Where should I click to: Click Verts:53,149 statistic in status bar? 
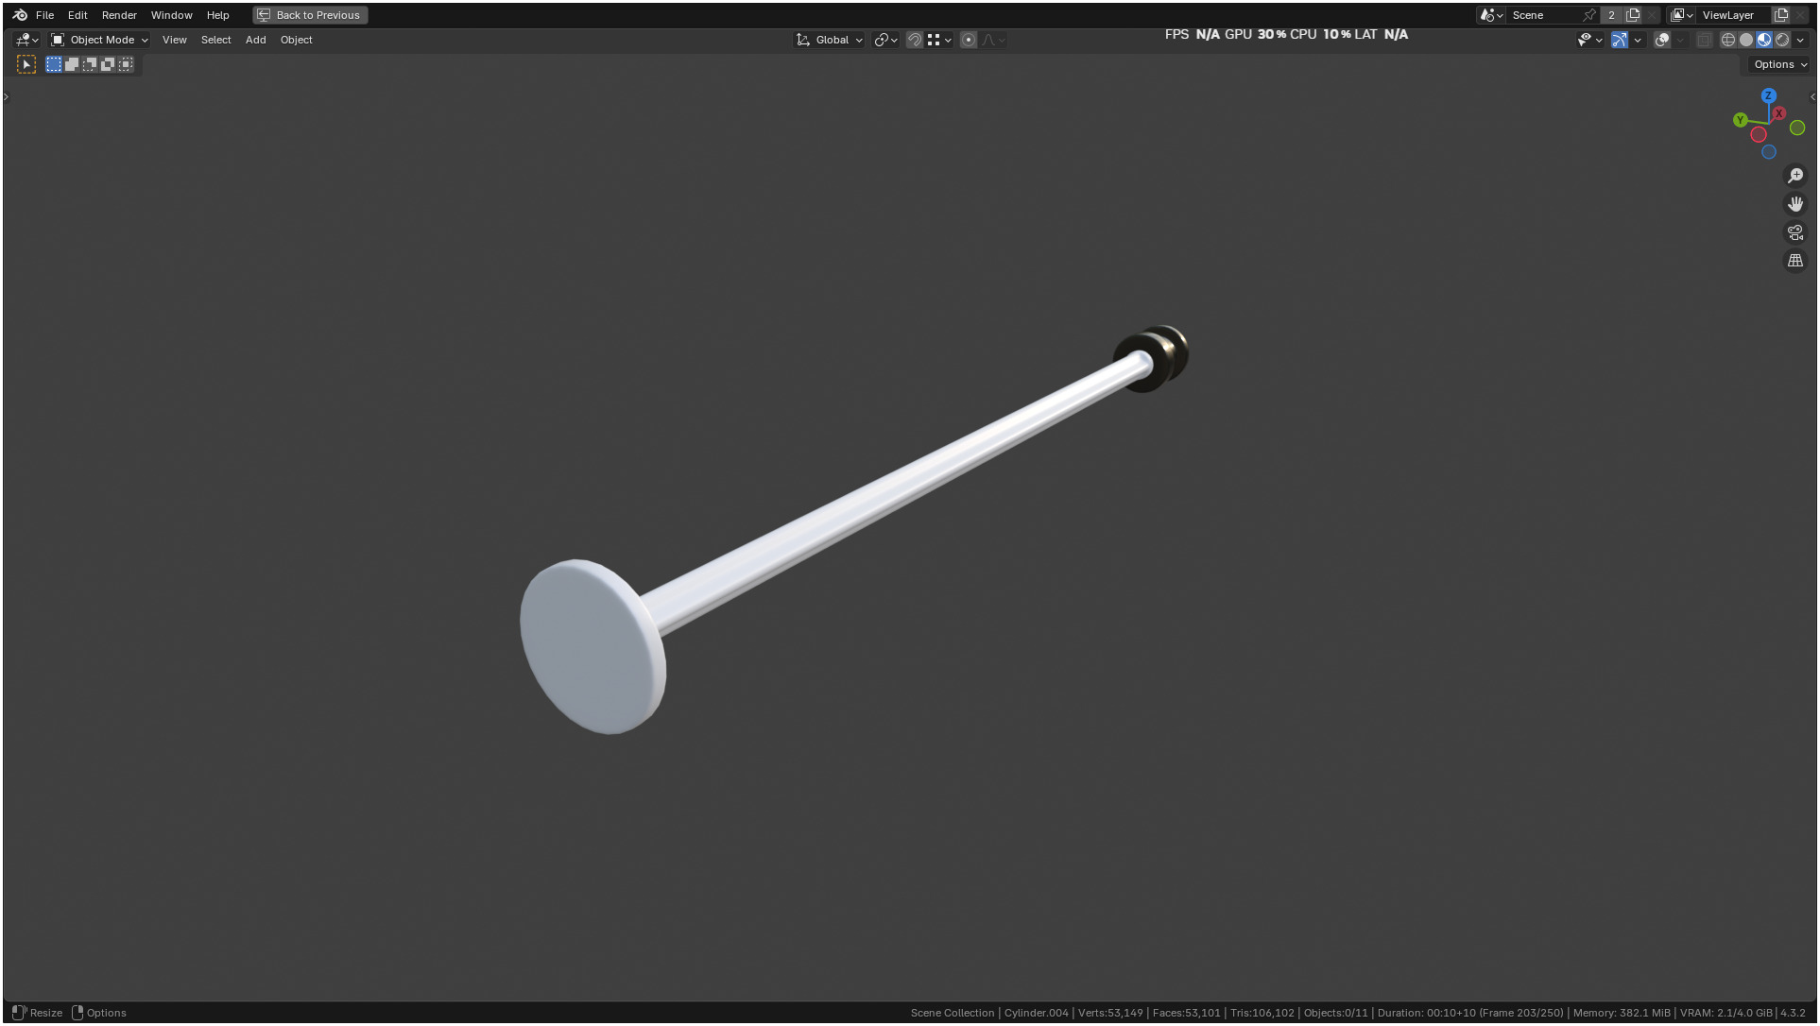(x=1110, y=1013)
